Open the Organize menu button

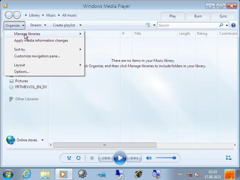(14, 25)
